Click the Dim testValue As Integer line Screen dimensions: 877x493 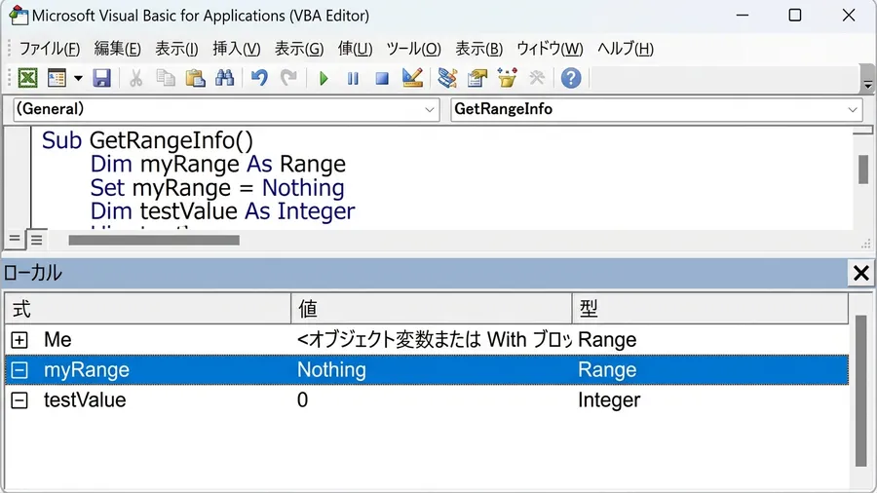222,211
